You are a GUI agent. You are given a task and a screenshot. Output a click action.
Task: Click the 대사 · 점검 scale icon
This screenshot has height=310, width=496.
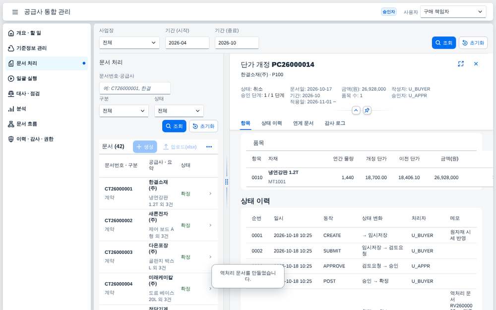[11, 94]
